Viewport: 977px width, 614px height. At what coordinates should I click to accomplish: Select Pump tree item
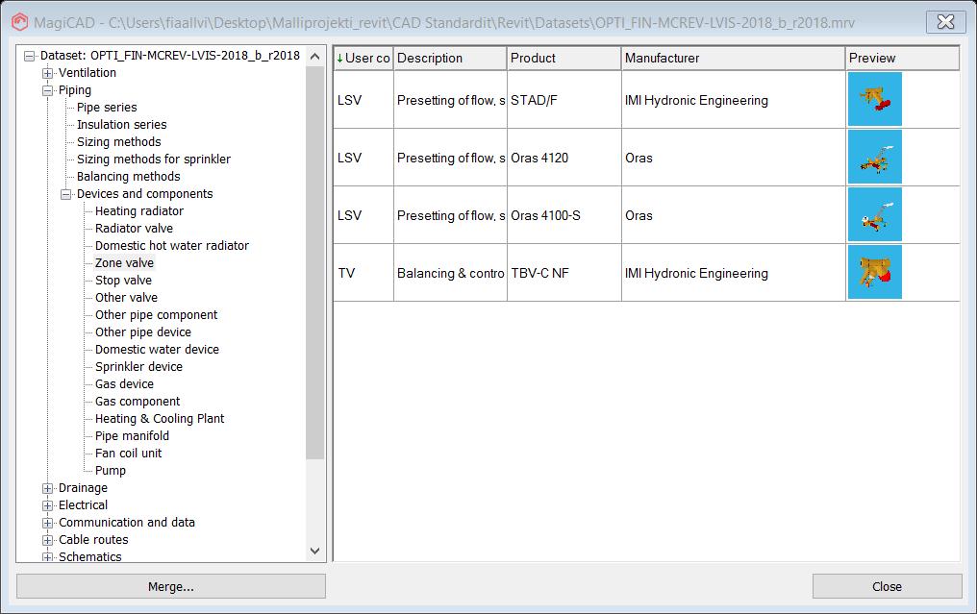[x=111, y=471]
